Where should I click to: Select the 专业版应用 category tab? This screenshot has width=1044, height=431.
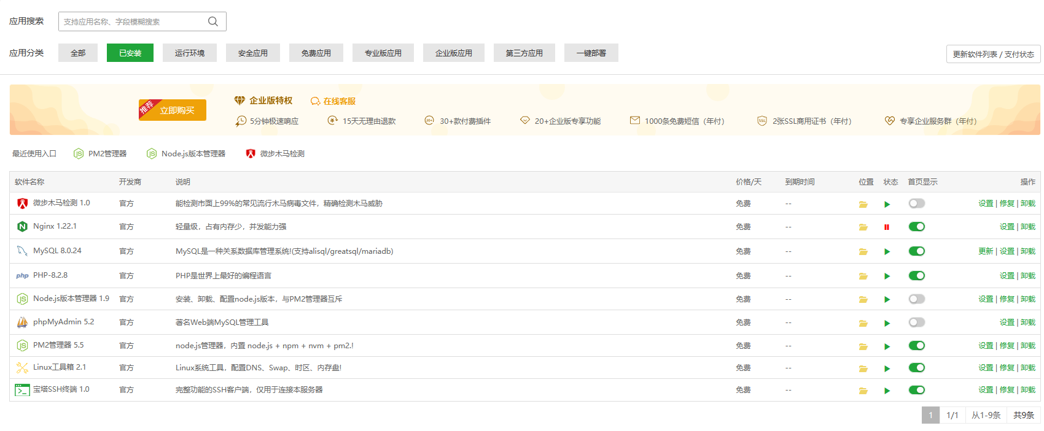click(x=383, y=53)
